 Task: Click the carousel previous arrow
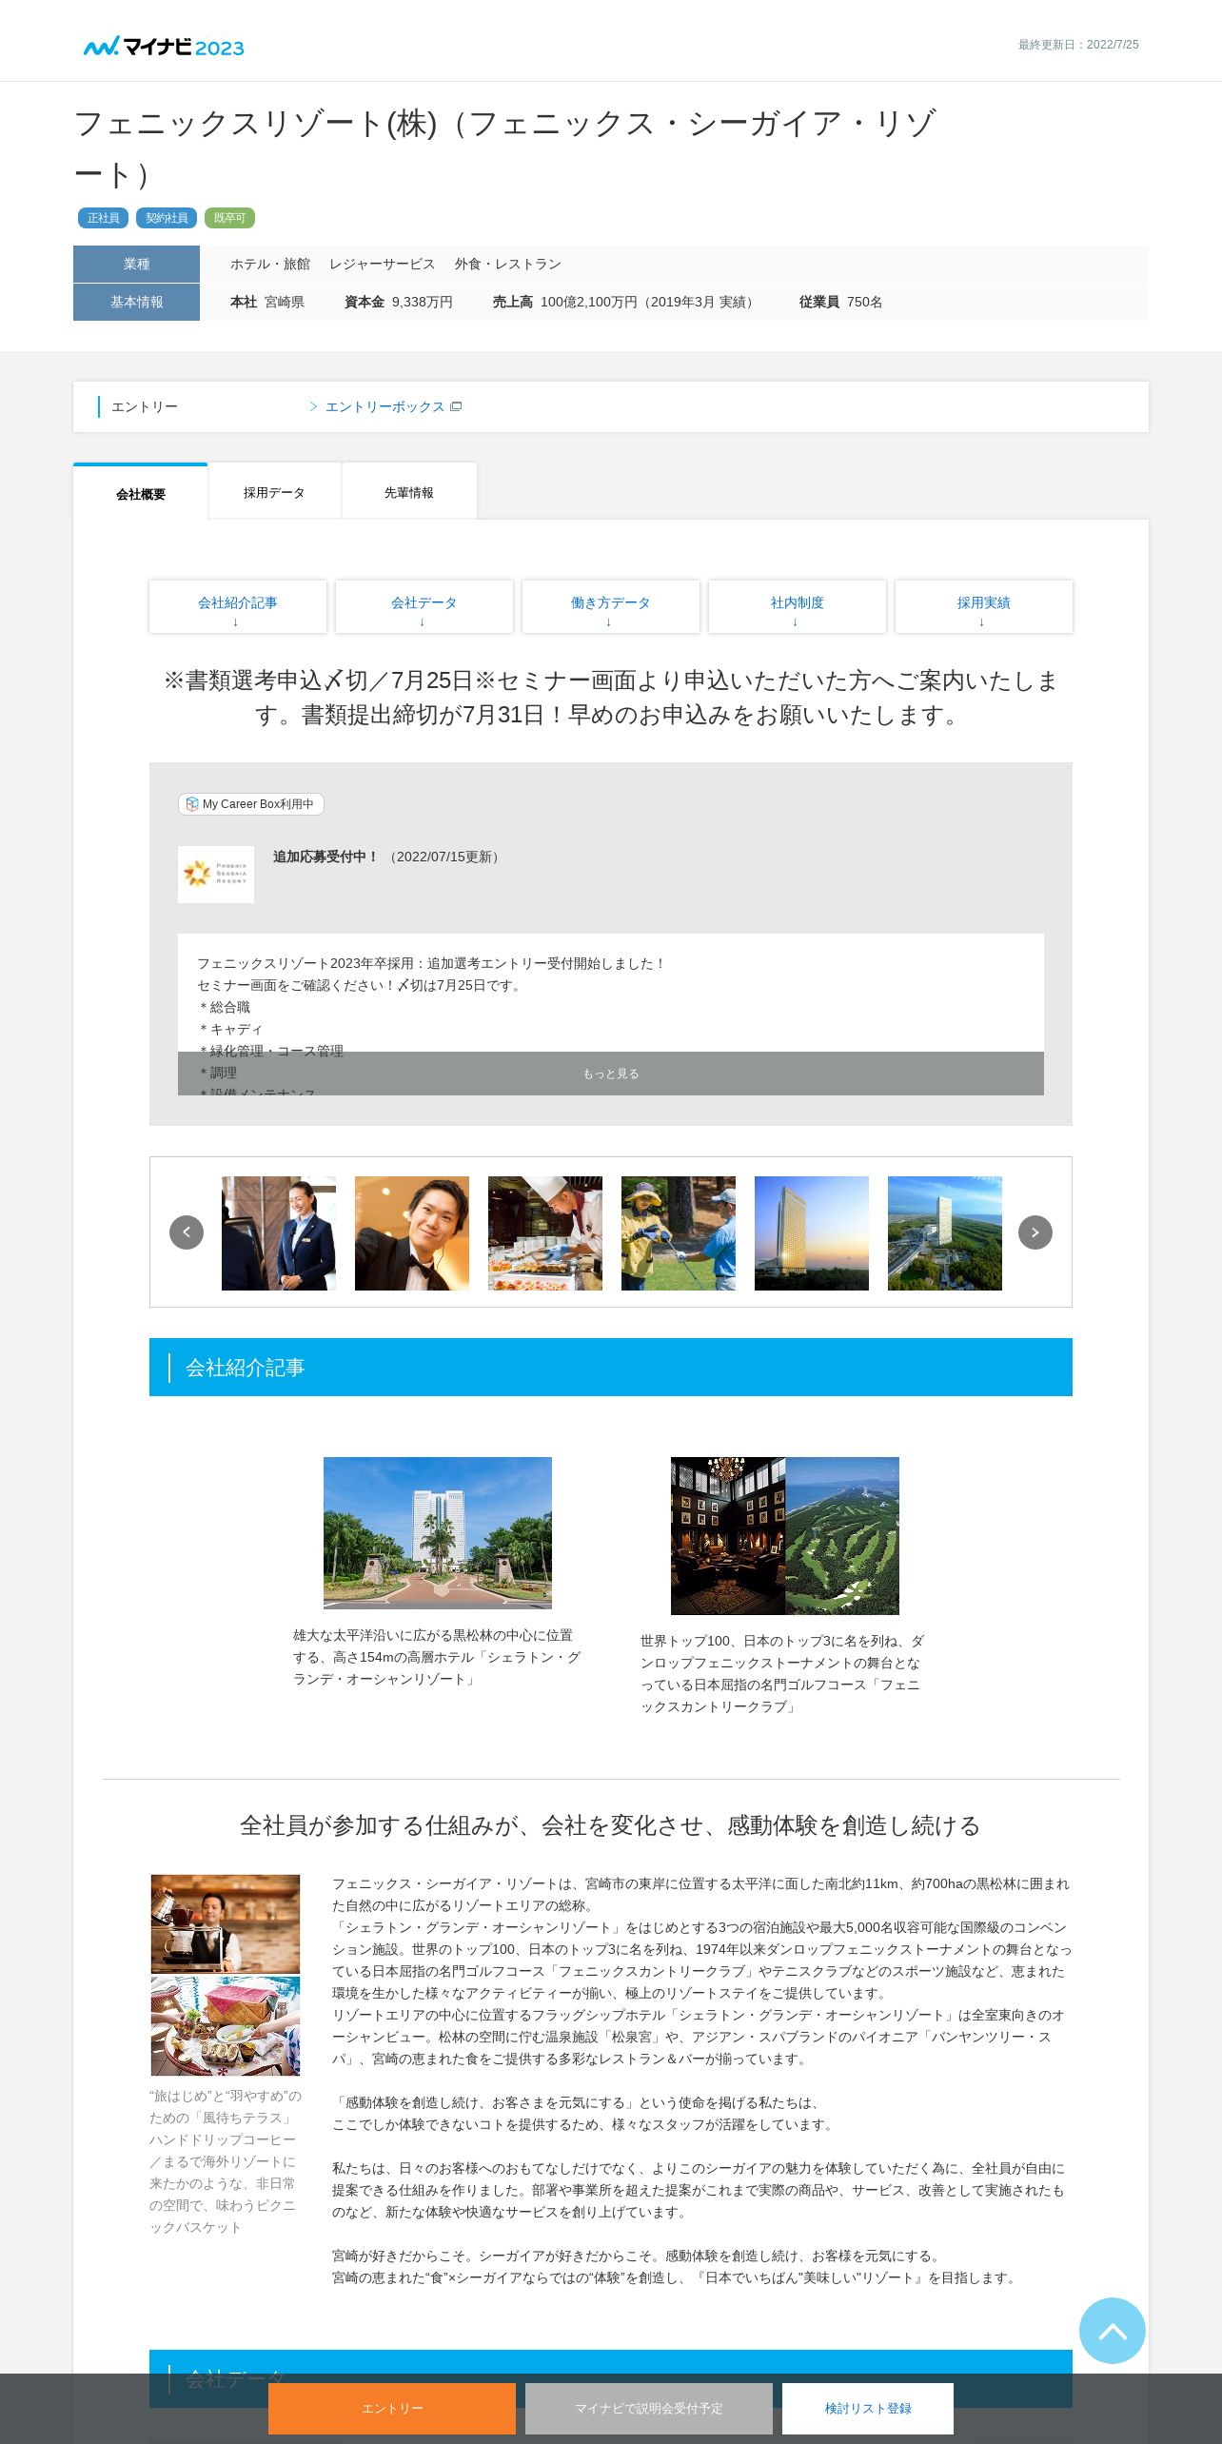click(x=187, y=1232)
